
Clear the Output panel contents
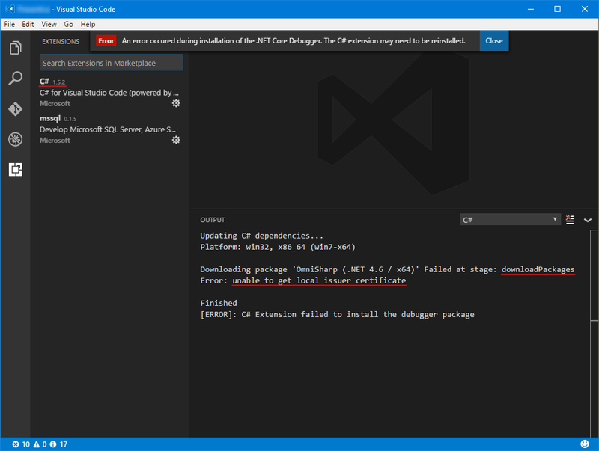click(571, 219)
